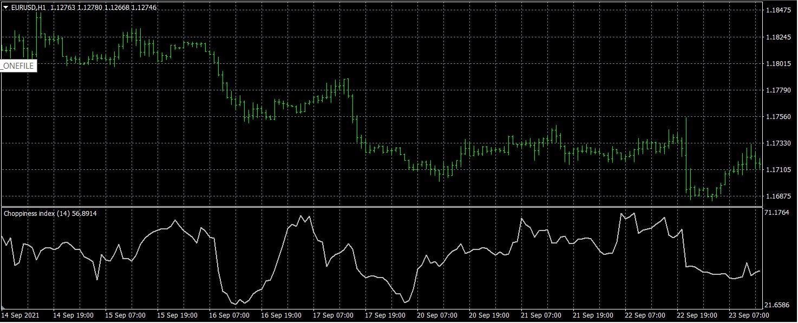Click the 20 Sep 19:00 time label
Image resolution: width=798 pixels, height=323 pixels.
tap(489, 315)
